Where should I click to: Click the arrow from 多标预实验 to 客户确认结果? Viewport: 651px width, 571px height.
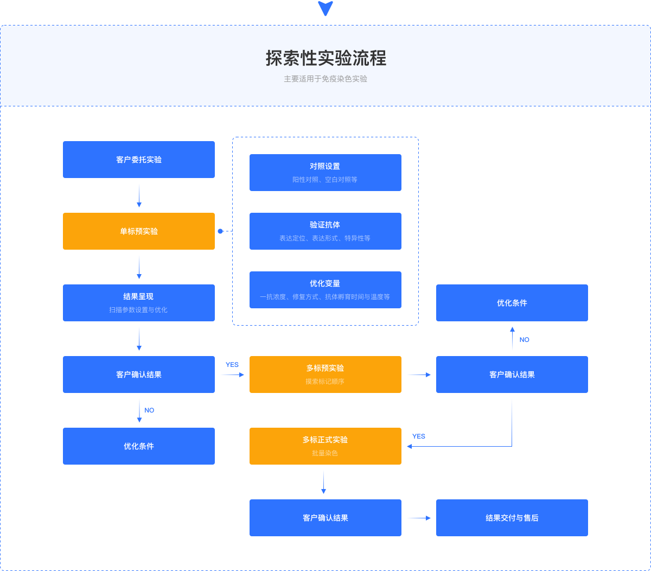click(x=419, y=375)
